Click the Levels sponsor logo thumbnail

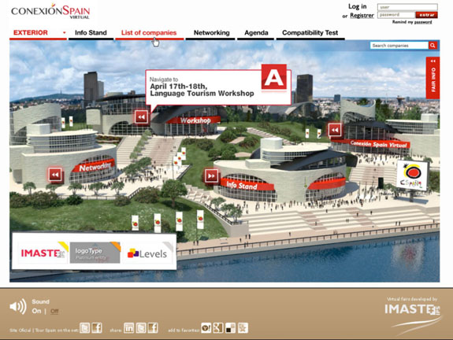pyautogui.click(x=148, y=253)
